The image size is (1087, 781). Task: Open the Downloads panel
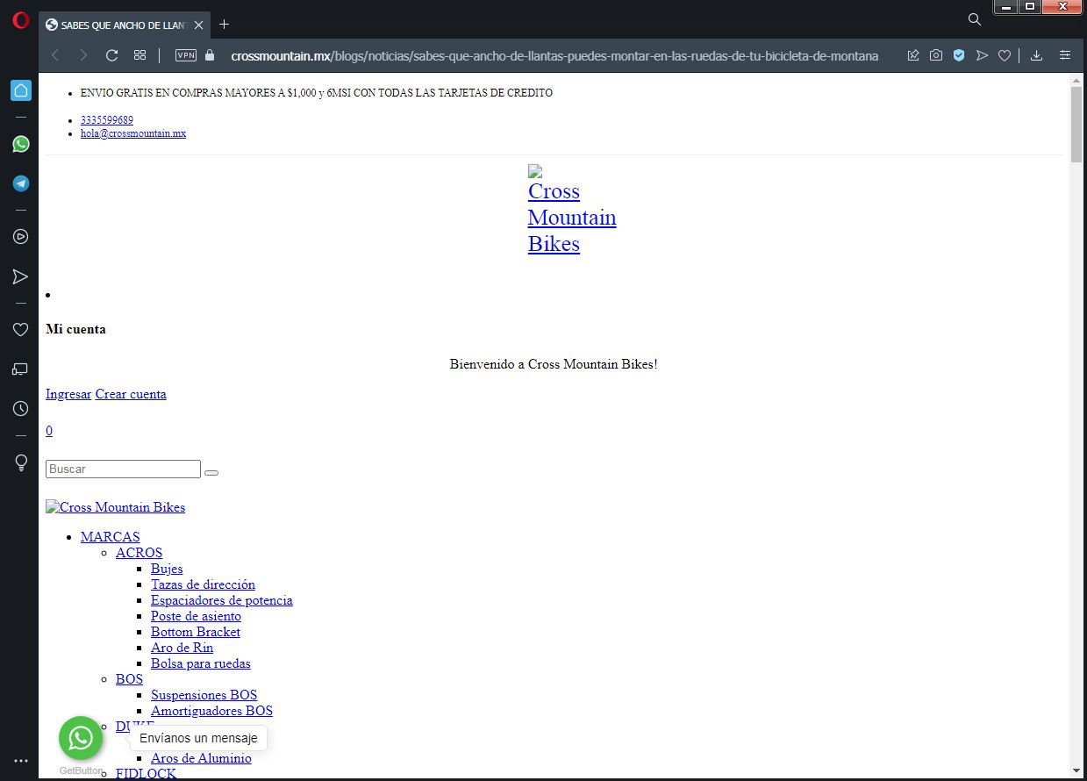click(x=1036, y=55)
